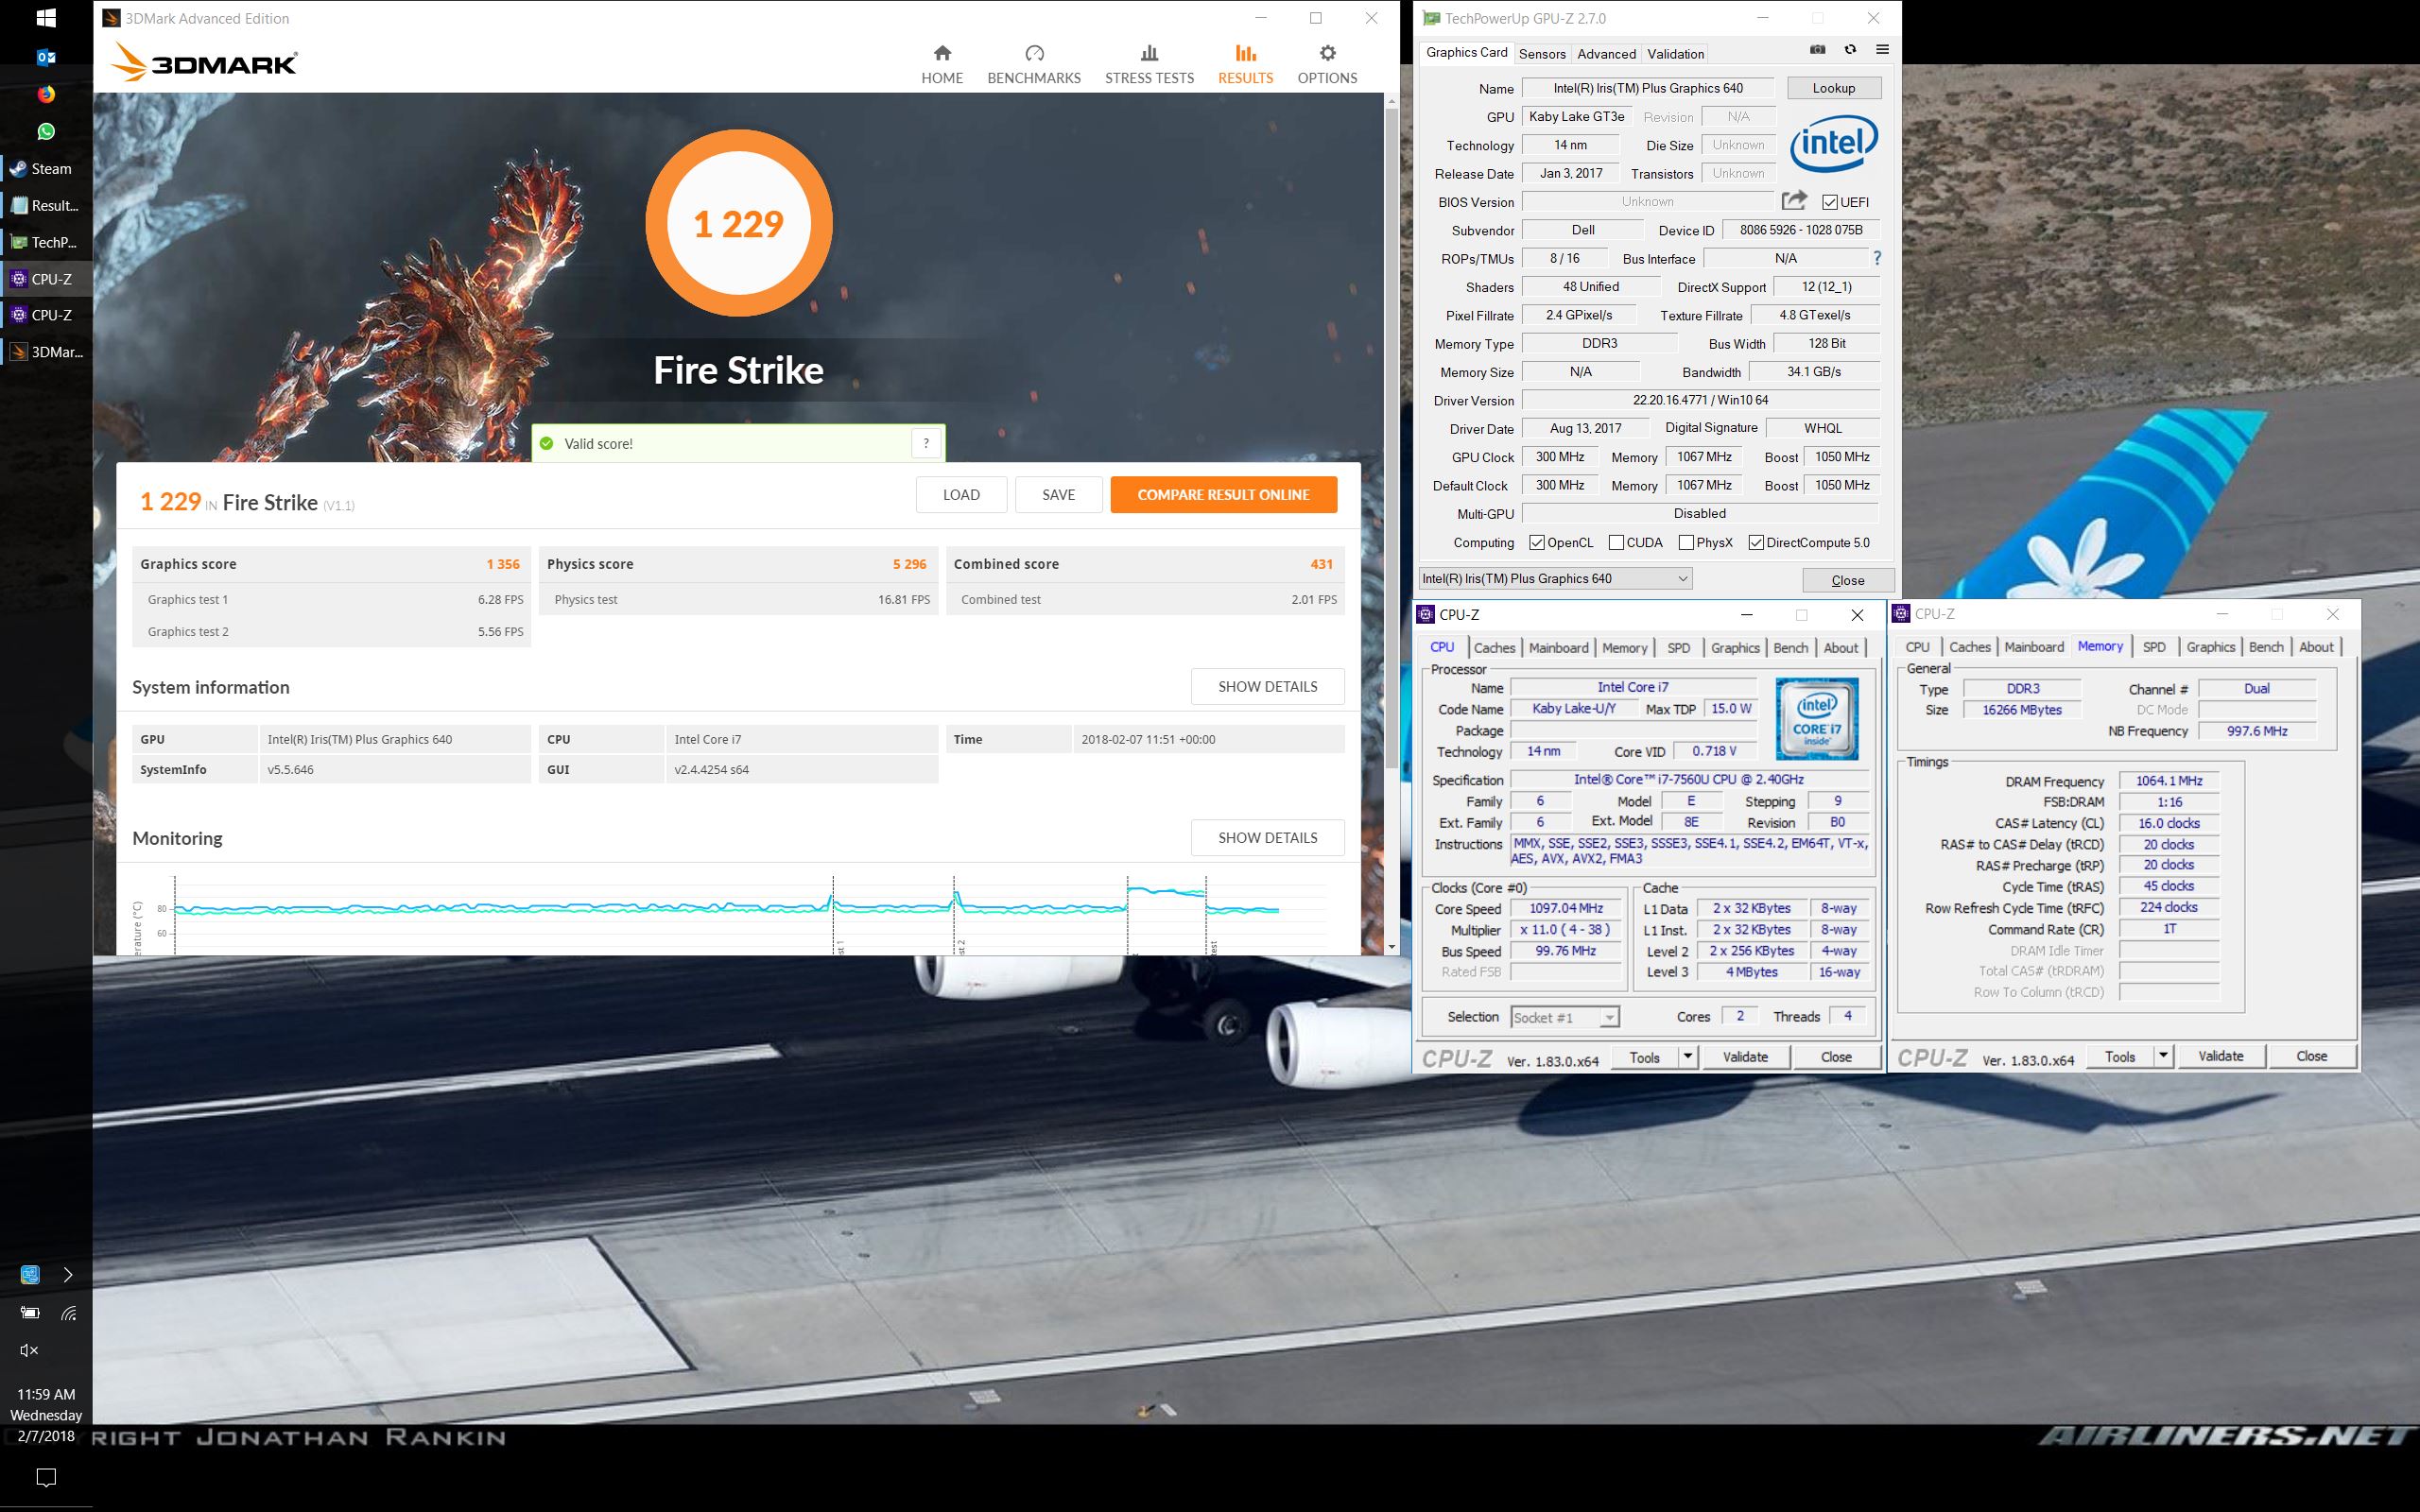Take a GPU-Z screenshot with camera icon
This screenshot has width=2420, height=1512.
(x=1817, y=50)
